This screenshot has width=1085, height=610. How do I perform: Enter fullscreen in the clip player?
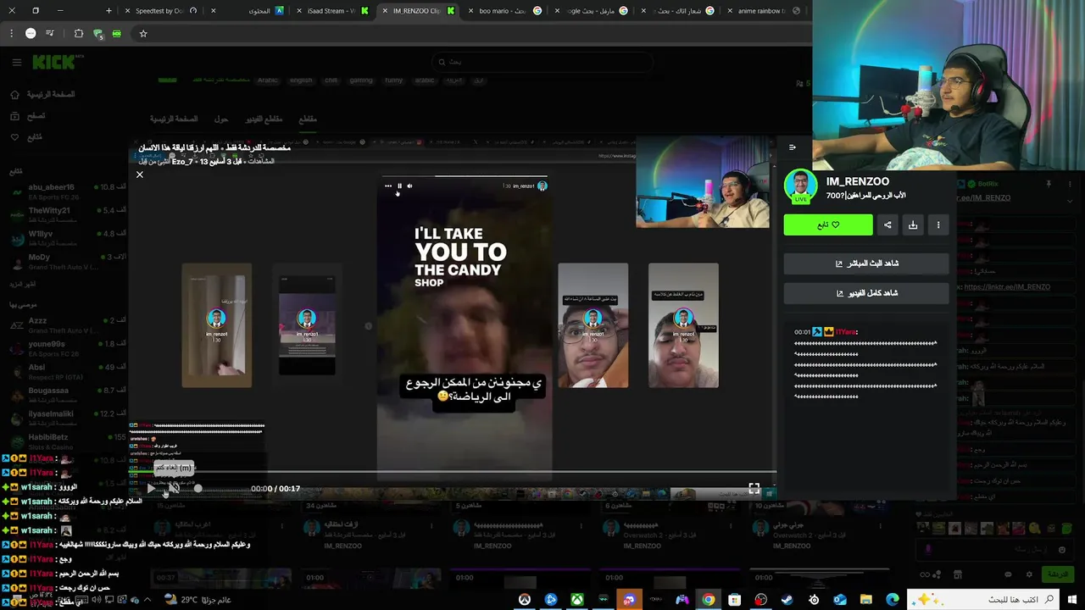[x=754, y=488]
